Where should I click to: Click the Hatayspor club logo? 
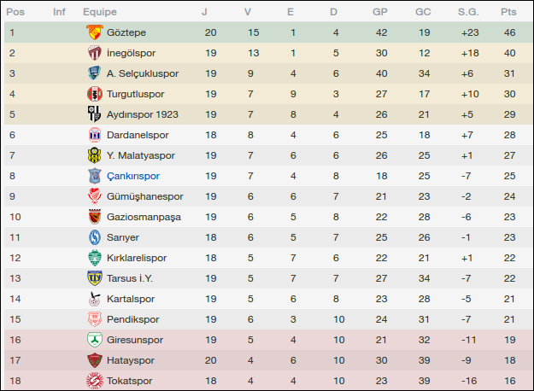94,360
